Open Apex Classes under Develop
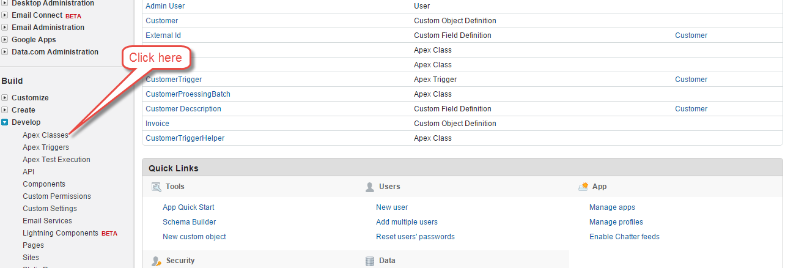The width and height of the screenshot is (785, 268). (x=45, y=135)
